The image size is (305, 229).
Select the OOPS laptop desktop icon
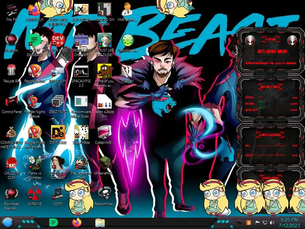58,197
